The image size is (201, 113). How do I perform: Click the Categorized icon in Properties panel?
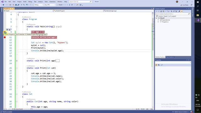pyautogui.click(x=156, y=65)
